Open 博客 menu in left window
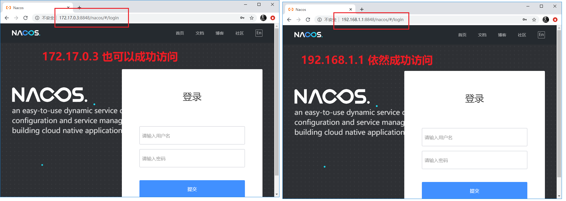Image resolution: width=566 pixels, height=201 pixels. pos(220,33)
